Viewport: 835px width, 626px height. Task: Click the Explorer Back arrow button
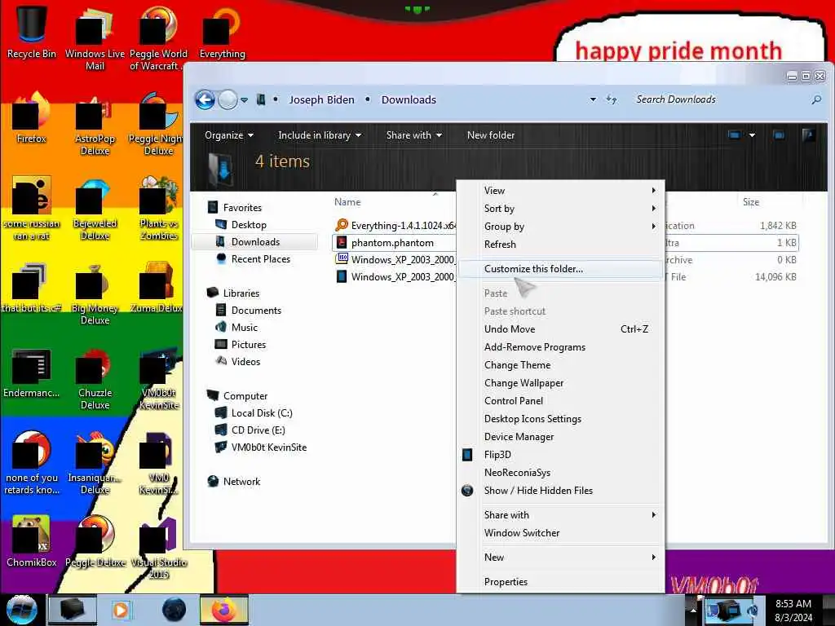[205, 99]
